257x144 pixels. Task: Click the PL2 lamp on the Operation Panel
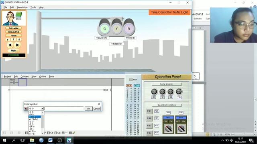pyautogui.click(x=162, y=92)
